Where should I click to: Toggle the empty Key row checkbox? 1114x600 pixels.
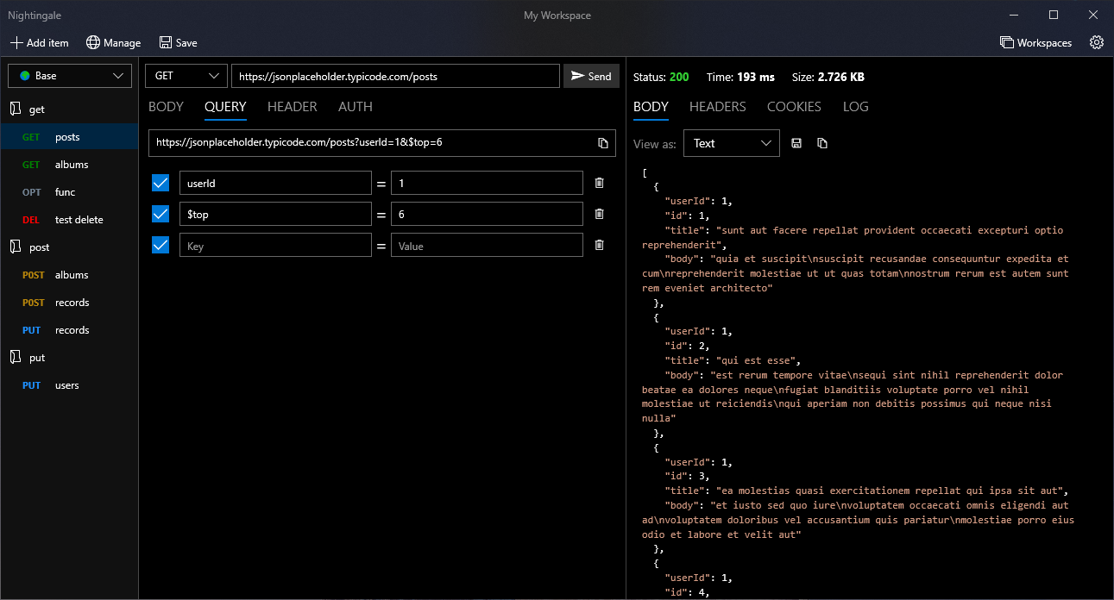click(160, 245)
